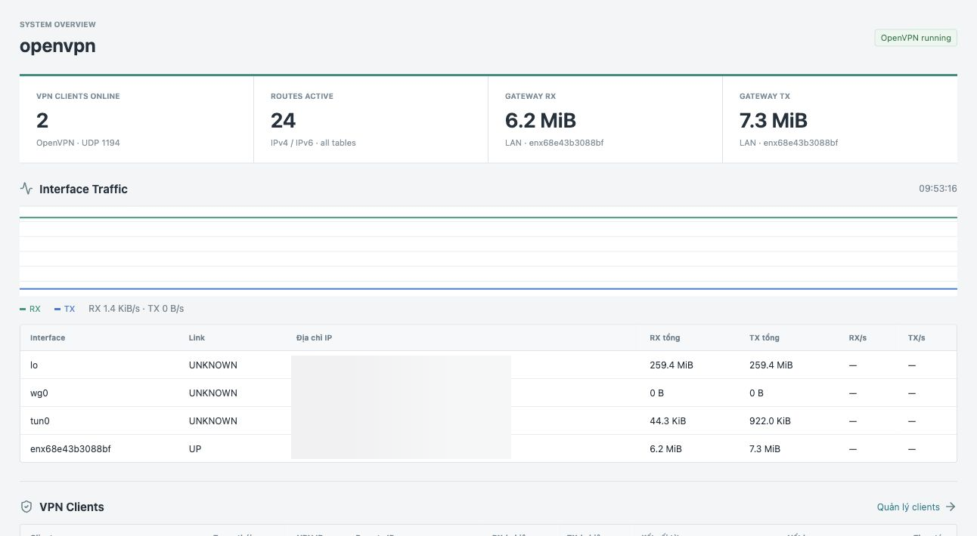
Task: Select the Routes Active value 24
Action: point(284,120)
